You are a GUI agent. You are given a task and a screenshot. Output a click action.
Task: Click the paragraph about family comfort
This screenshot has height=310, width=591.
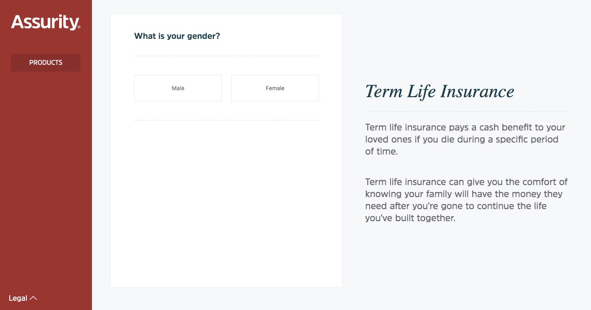[x=466, y=200]
